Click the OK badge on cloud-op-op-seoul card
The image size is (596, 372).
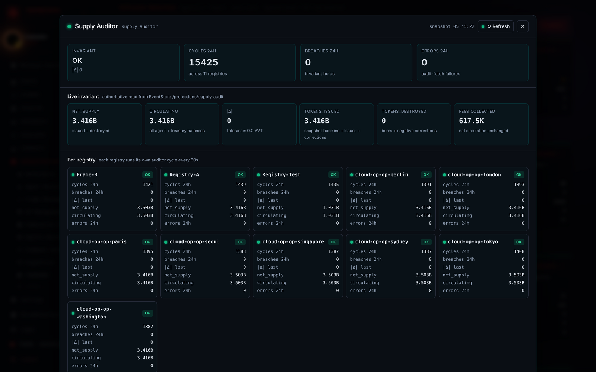click(x=241, y=242)
